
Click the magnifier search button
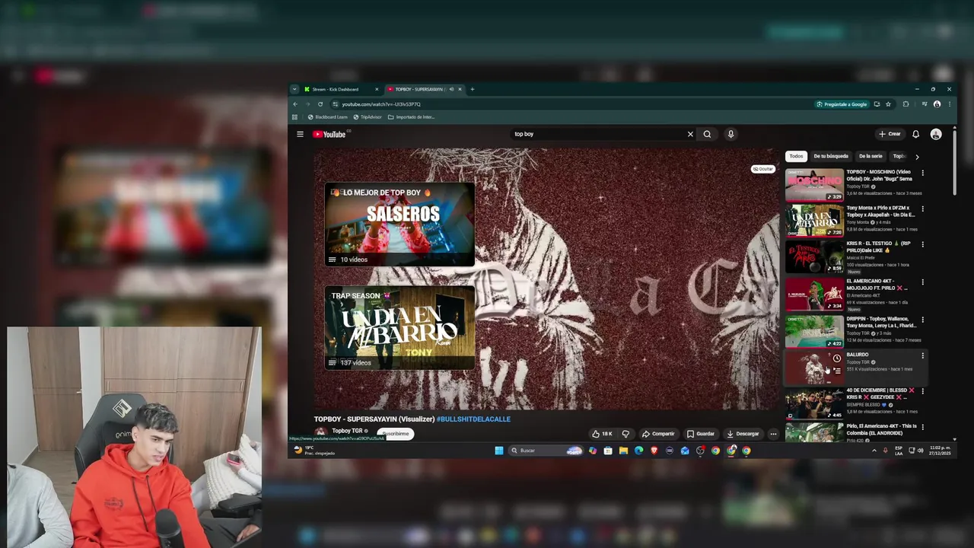pyautogui.click(x=707, y=134)
